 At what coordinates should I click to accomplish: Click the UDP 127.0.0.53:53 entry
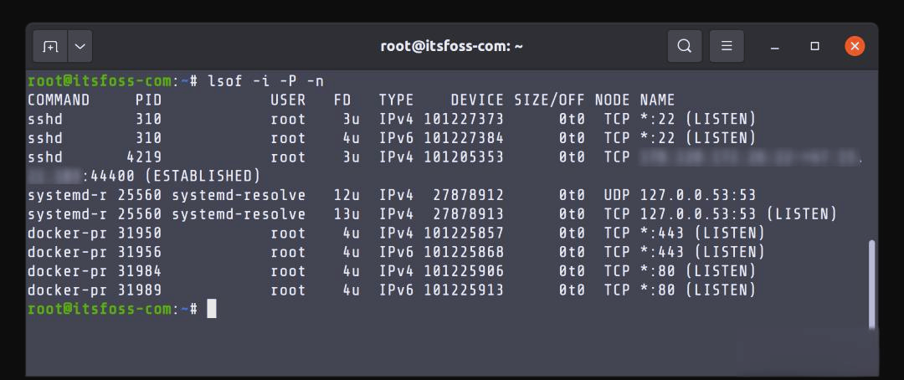coord(680,195)
